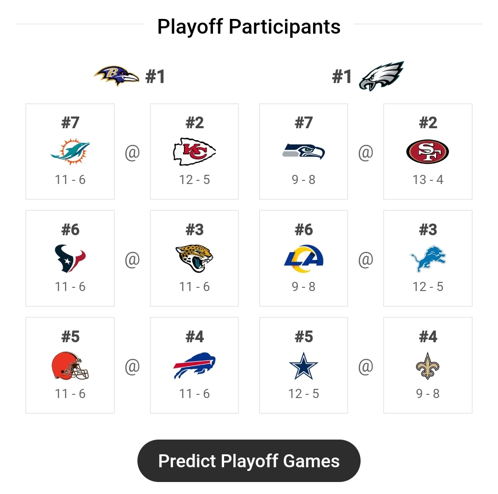Screen dimensions: 498x494
Task: Click the 13 - 4 record under the 49ers
Action: click(427, 180)
